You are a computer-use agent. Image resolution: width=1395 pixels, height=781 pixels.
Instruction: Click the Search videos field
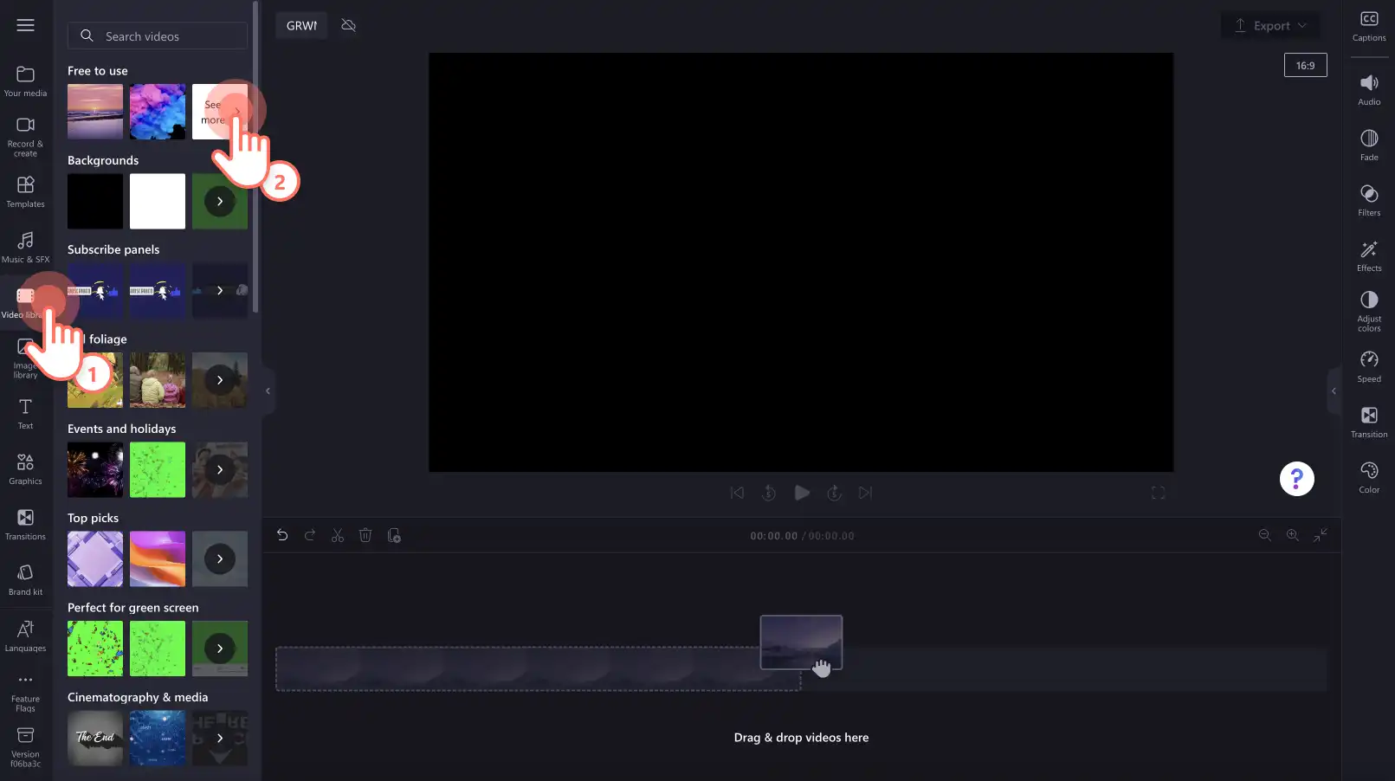[158, 36]
